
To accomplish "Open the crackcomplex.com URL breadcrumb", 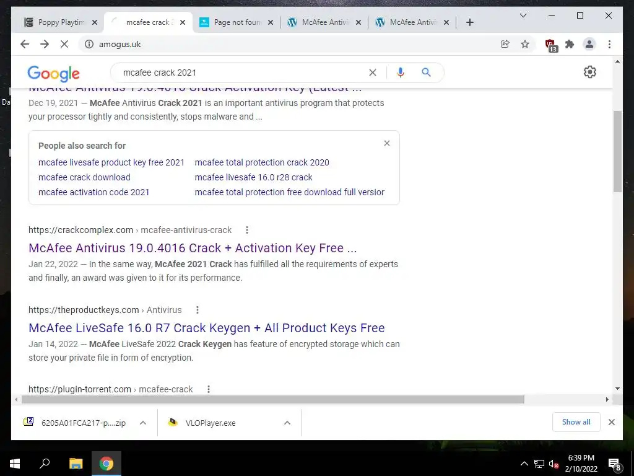I will [x=130, y=230].
